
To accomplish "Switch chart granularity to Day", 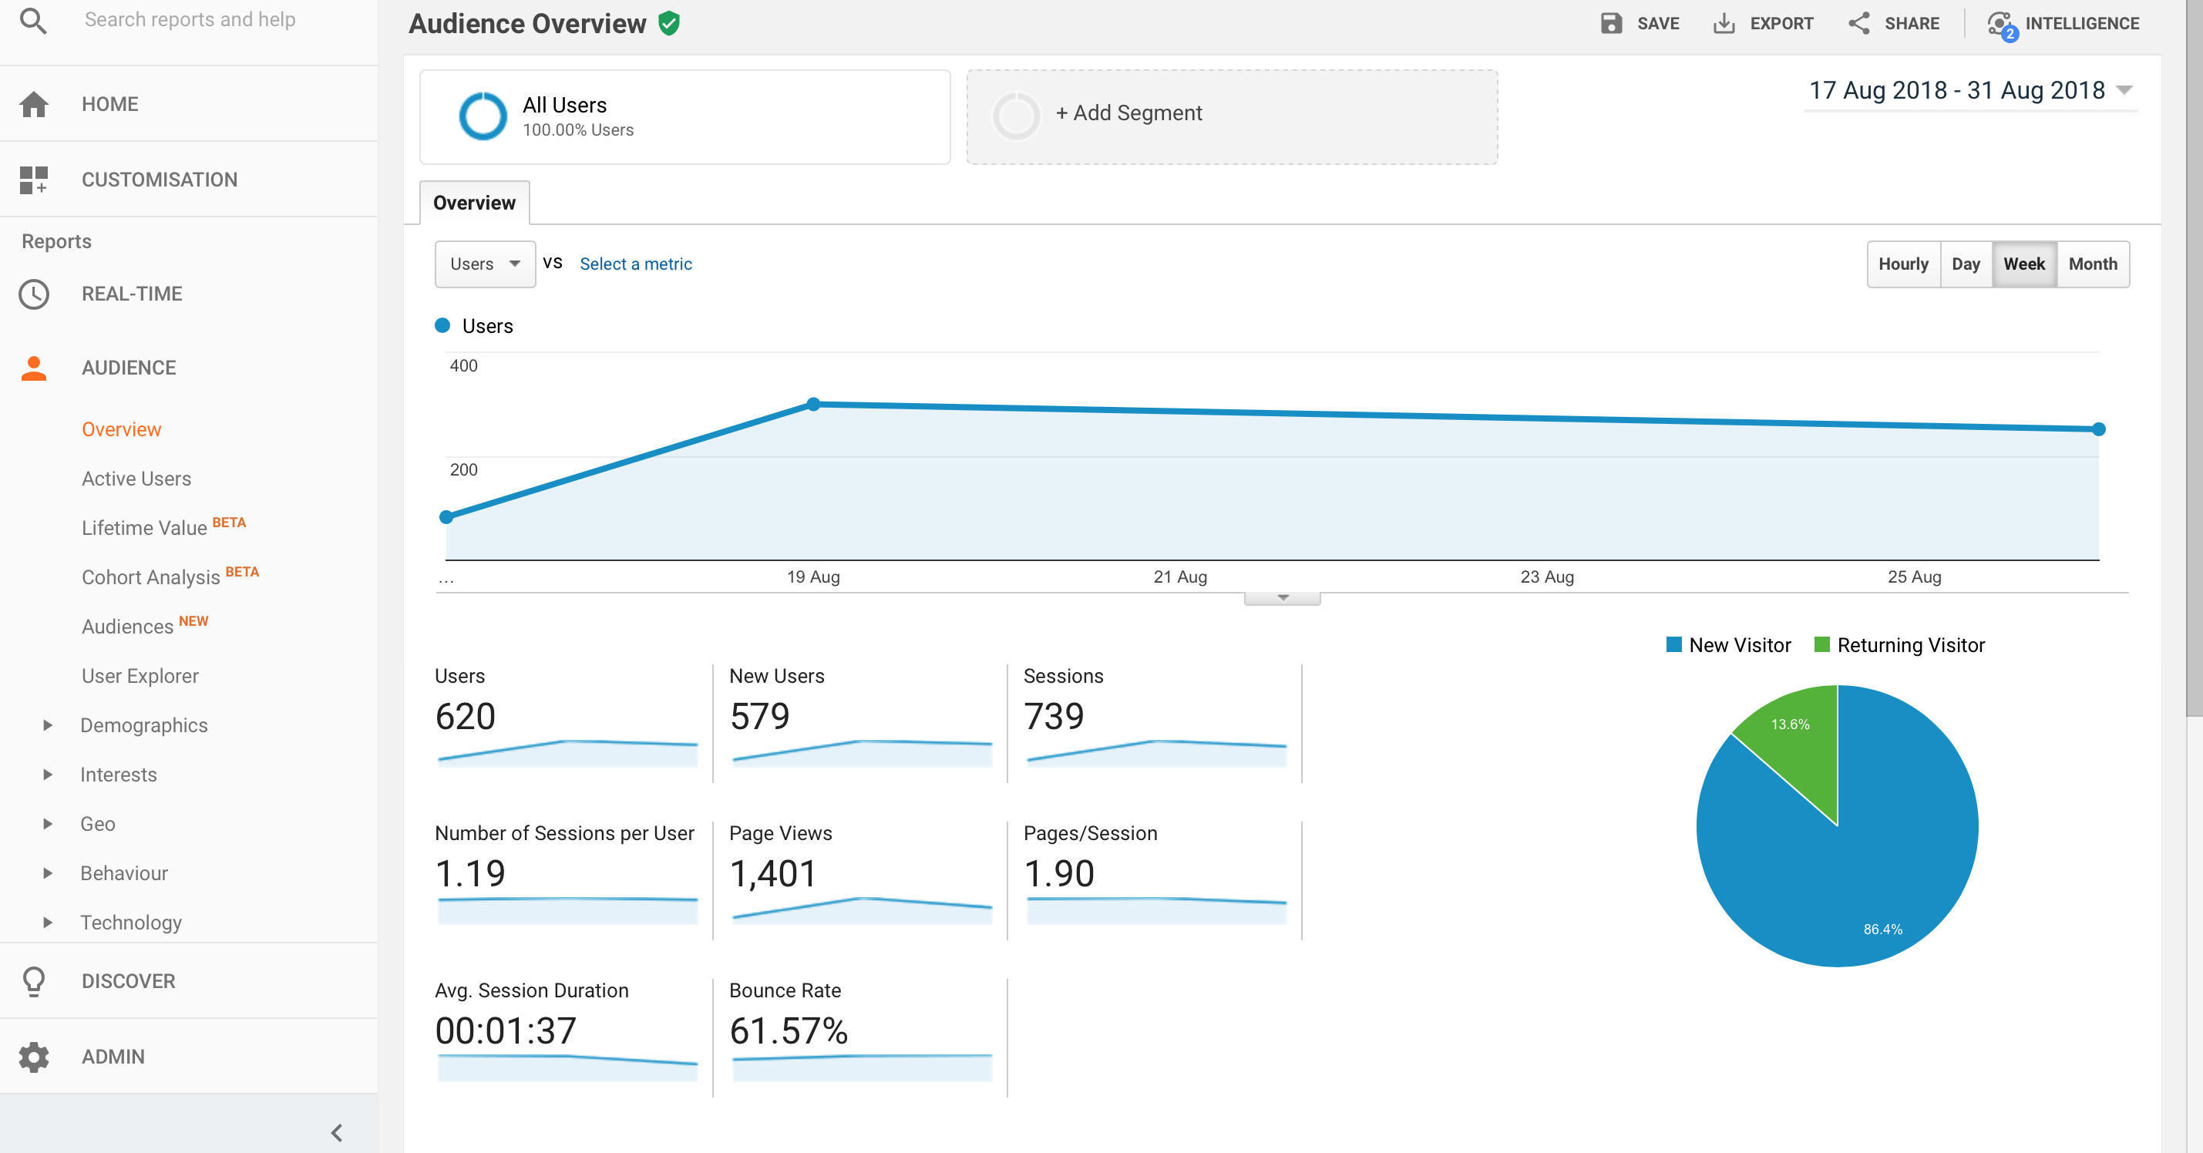I will tap(1966, 264).
